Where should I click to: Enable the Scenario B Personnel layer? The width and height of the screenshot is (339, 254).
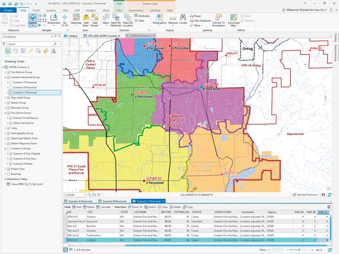pyautogui.click(x=11, y=88)
